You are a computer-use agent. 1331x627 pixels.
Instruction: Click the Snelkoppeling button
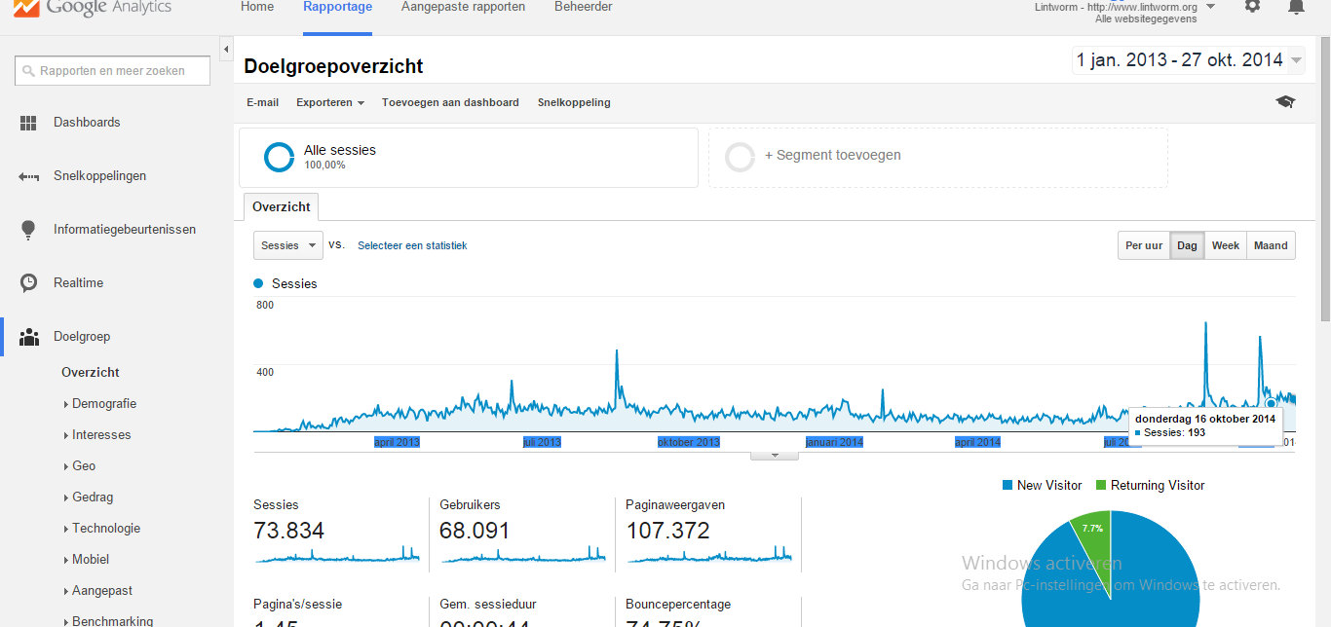[574, 102]
